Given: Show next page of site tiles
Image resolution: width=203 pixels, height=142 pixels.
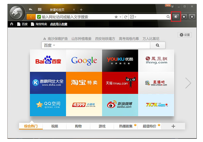Looking at the screenshot, I should coord(188,83).
